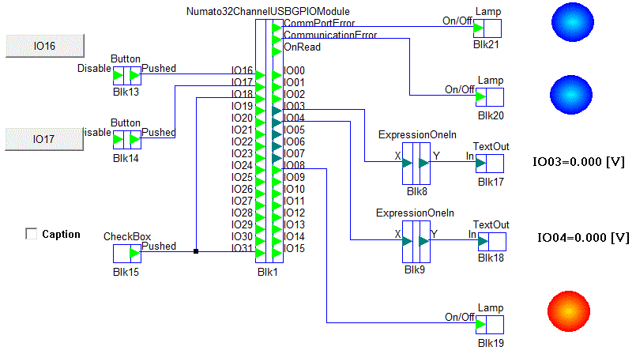Select the CheckBox block Blk15
The image size is (636, 354).
[x=126, y=254]
